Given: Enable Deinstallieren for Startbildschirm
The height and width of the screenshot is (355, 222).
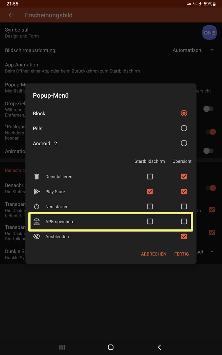Looking at the screenshot, I should [150, 177].
